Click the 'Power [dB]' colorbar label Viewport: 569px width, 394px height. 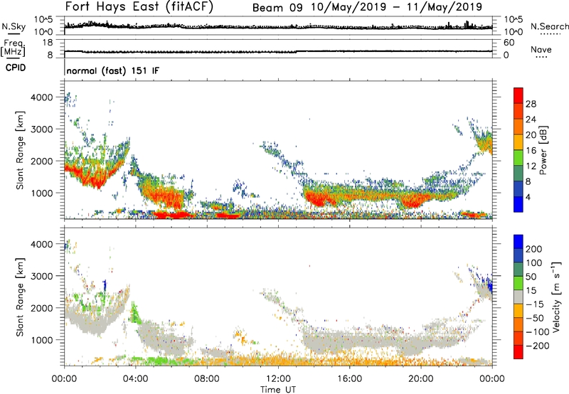coord(543,150)
